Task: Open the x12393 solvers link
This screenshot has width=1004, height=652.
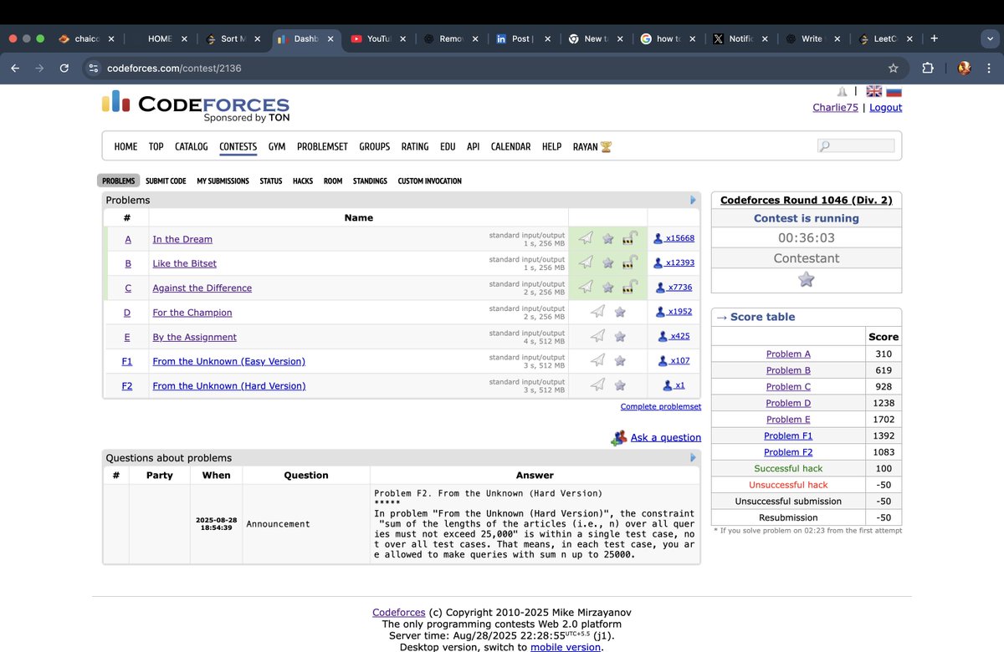Action: [x=674, y=262]
